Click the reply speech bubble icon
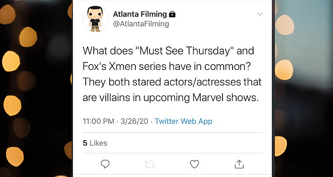The width and height of the screenshot is (333, 177). (105, 164)
